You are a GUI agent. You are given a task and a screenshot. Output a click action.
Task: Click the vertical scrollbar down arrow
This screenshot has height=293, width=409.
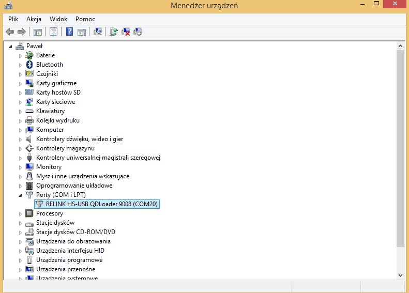[x=400, y=275]
